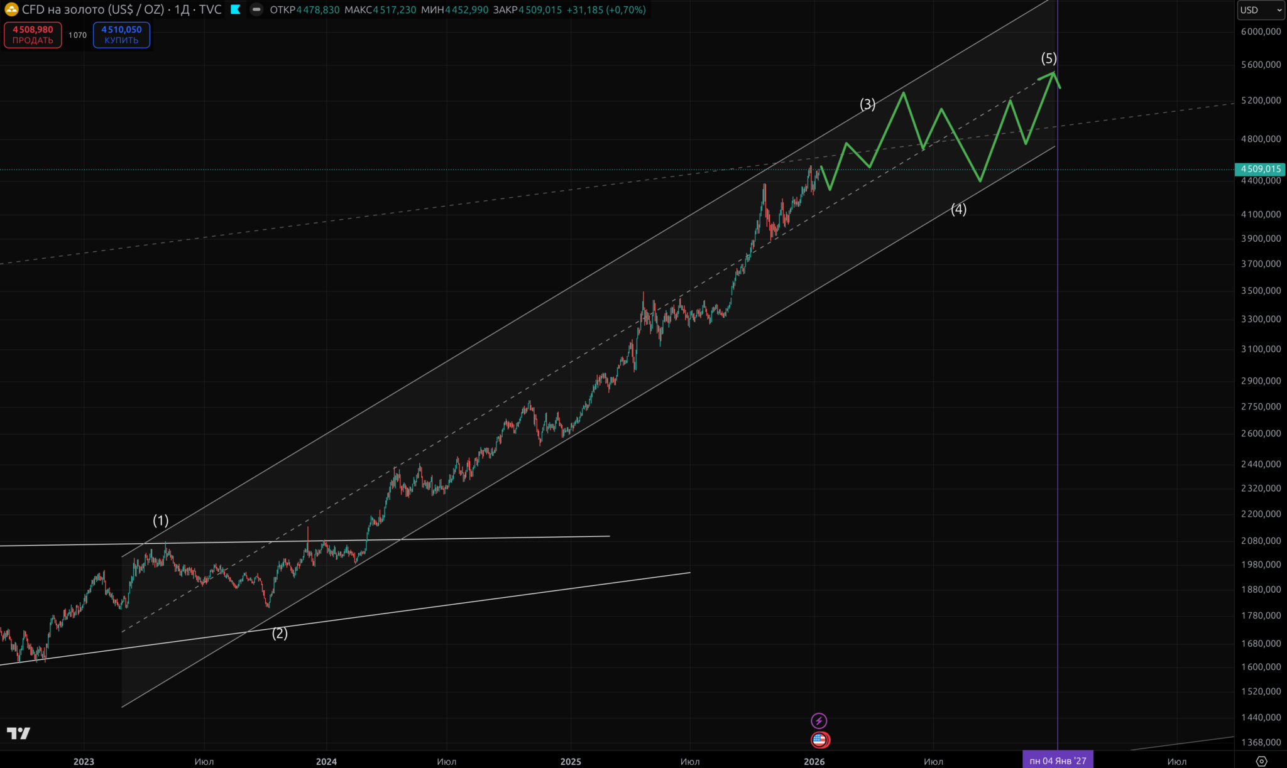
Task: Click the 1Д interval in chart title
Action: point(182,10)
